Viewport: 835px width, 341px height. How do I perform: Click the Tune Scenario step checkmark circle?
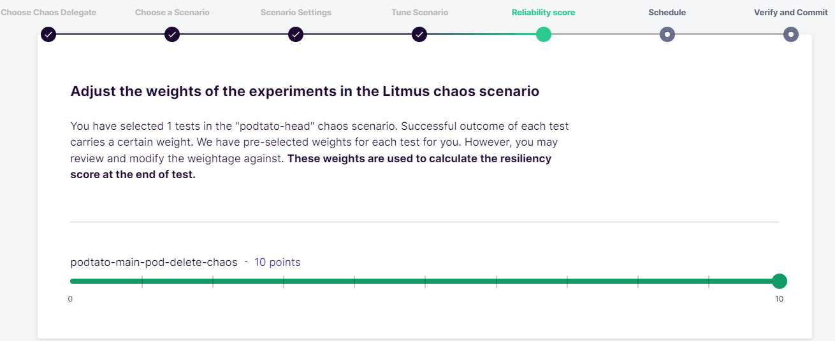(419, 34)
